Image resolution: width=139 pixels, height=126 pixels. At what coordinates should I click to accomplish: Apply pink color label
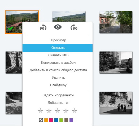point(51,120)
